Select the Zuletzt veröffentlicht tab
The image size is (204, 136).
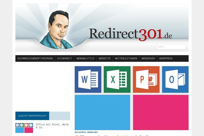coord(32,116)
